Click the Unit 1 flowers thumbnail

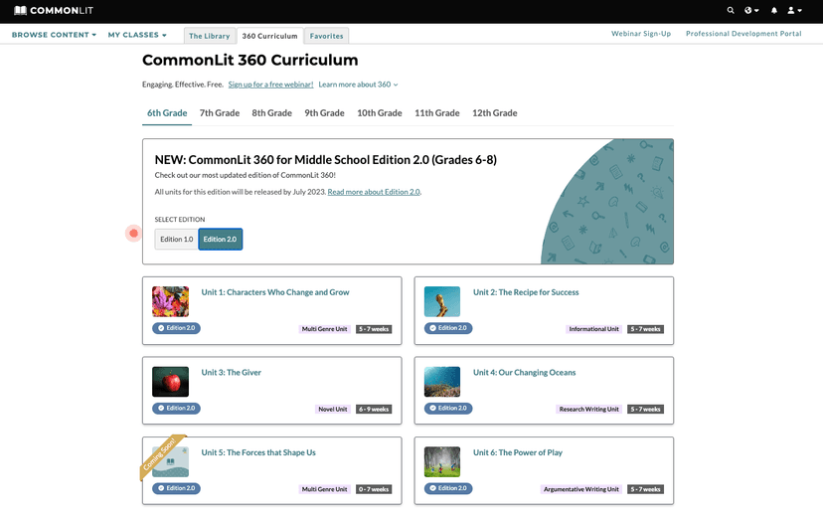coord(171,301)
